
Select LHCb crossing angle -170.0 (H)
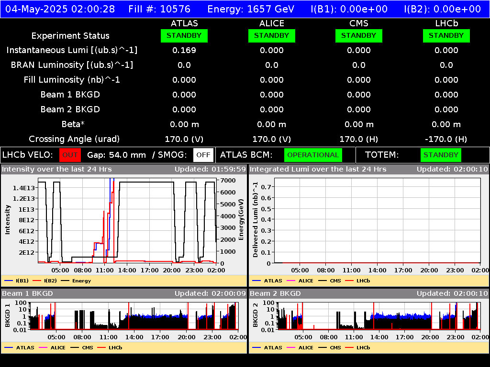click(446, 139)
